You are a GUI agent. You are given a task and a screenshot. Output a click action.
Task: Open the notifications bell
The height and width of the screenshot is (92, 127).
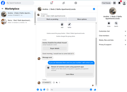pos(119,3)
